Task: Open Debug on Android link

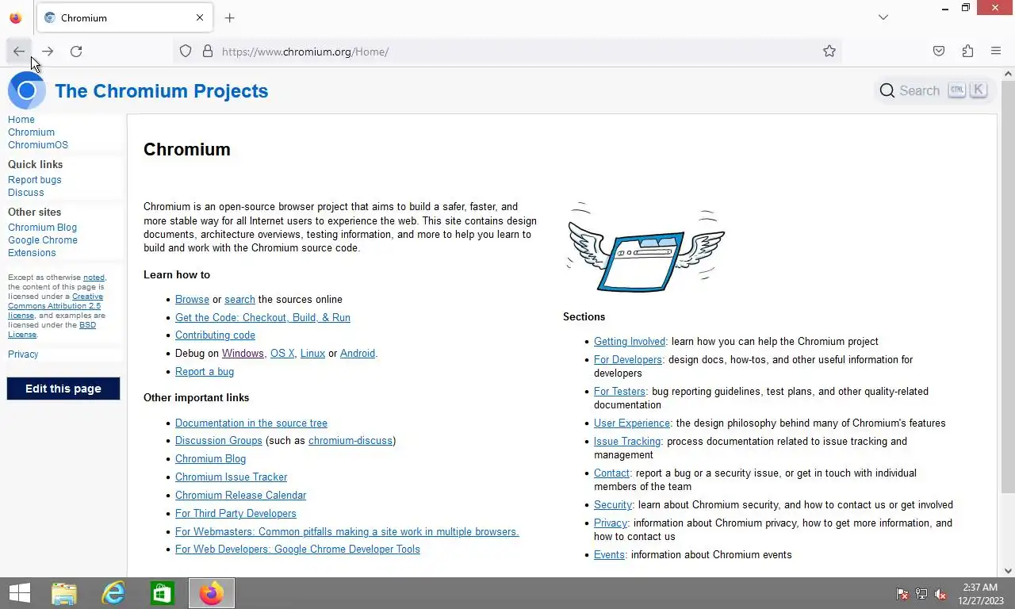Action: [x=358, y=354]
